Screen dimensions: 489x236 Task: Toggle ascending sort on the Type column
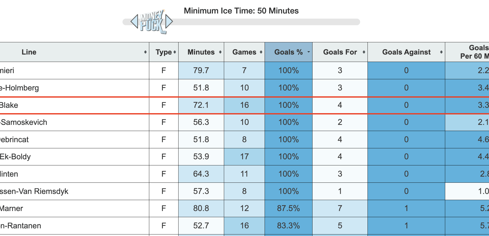(x=174, y=52)
